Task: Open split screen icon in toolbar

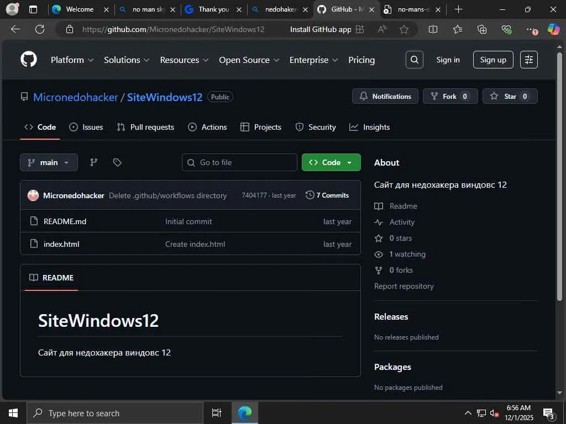Action: click(x=433, y=29)
